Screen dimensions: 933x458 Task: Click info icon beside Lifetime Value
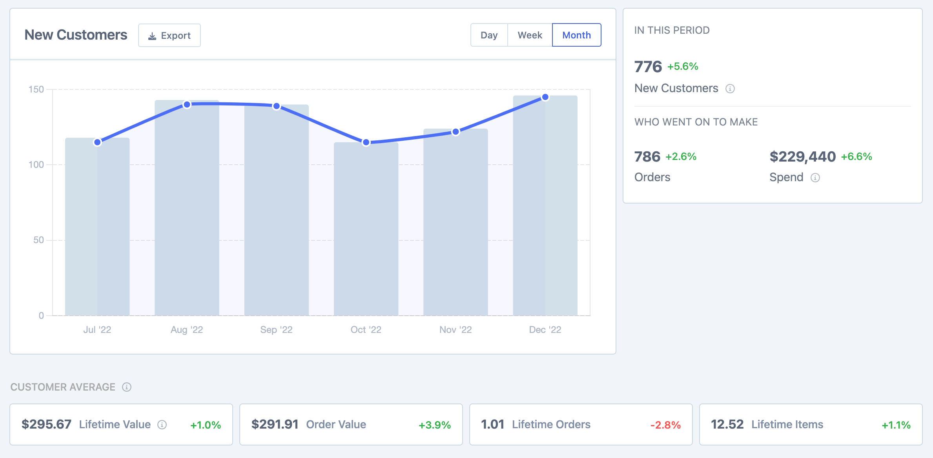pyautogui.click(x=162, y=425)
